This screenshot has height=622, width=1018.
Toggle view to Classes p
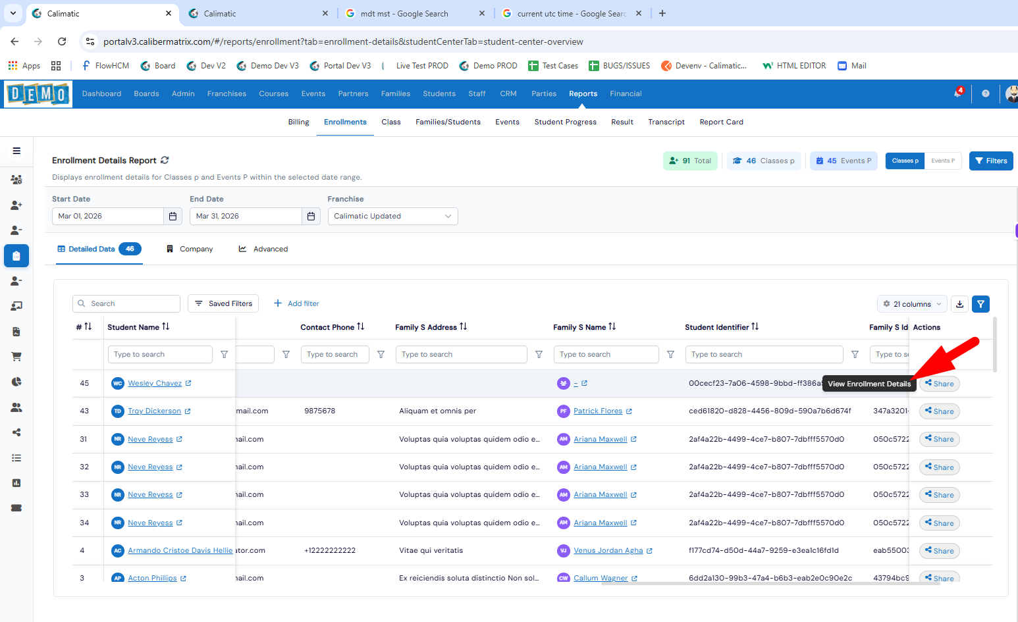tap(905, 161)
